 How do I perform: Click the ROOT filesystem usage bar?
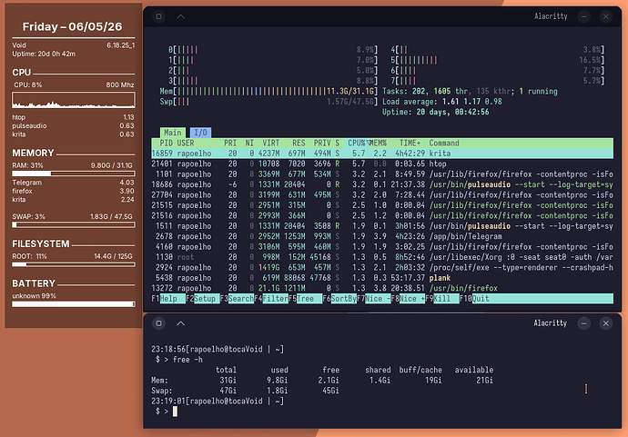click(74, 264)
